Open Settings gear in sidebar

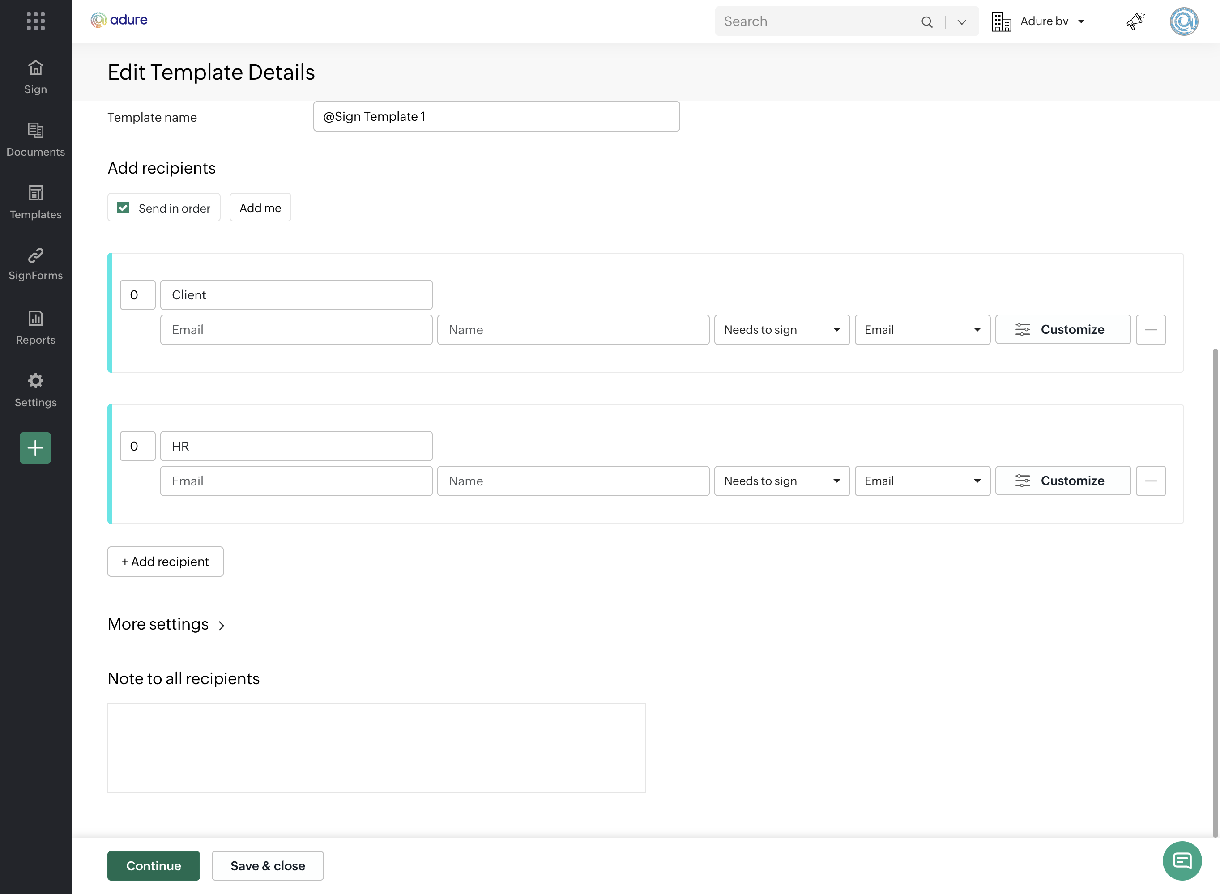(36, 390)
